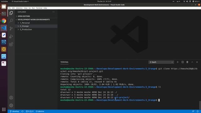Open the Extensions view
Image resolution: width=201 pixels, height=113 pixels.
tap(11, 44)
